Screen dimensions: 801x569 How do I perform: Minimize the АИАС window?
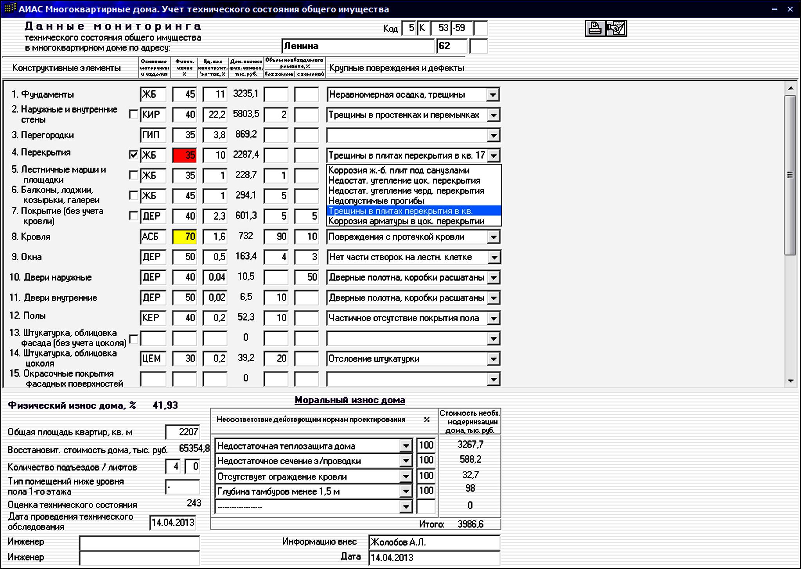(x=774, y=9)
